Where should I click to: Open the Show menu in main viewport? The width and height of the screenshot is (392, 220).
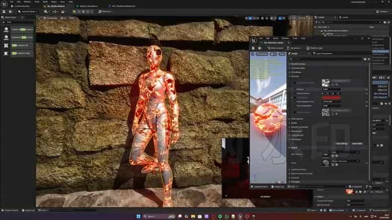(x=72, y=18)
